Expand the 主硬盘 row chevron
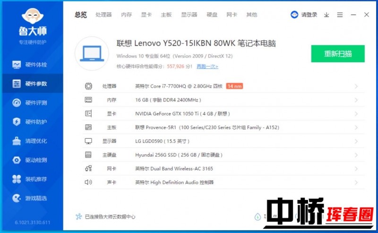 [356, 155]
